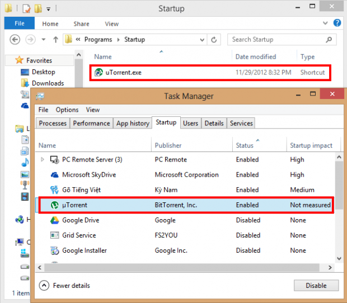Open the Explorer View ribbon tab

pyautogui.click(x=112, y=24)
